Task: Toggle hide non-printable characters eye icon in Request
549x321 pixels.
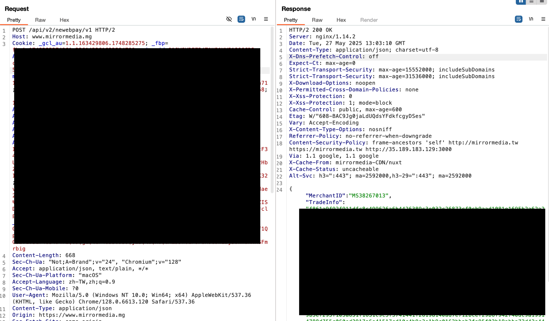Action: (229, 19)
